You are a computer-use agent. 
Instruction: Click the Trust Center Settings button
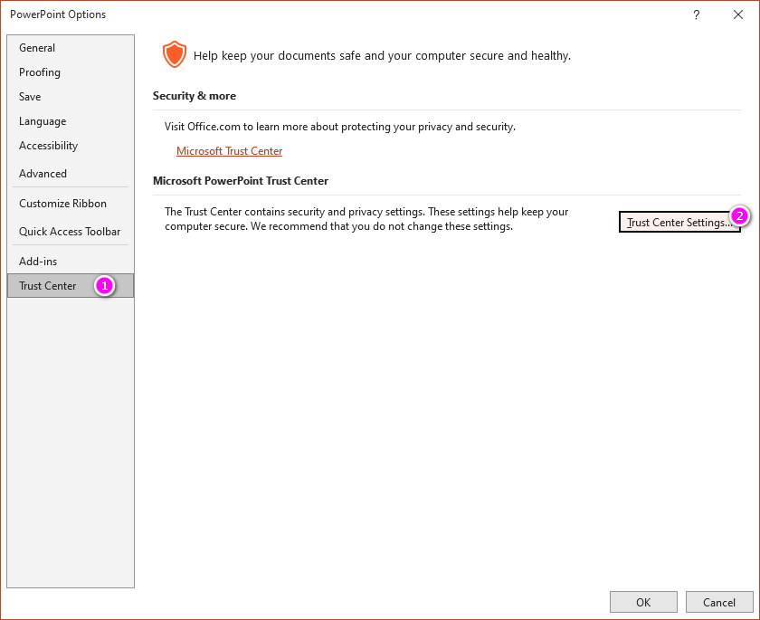click(x=679, y=222)
